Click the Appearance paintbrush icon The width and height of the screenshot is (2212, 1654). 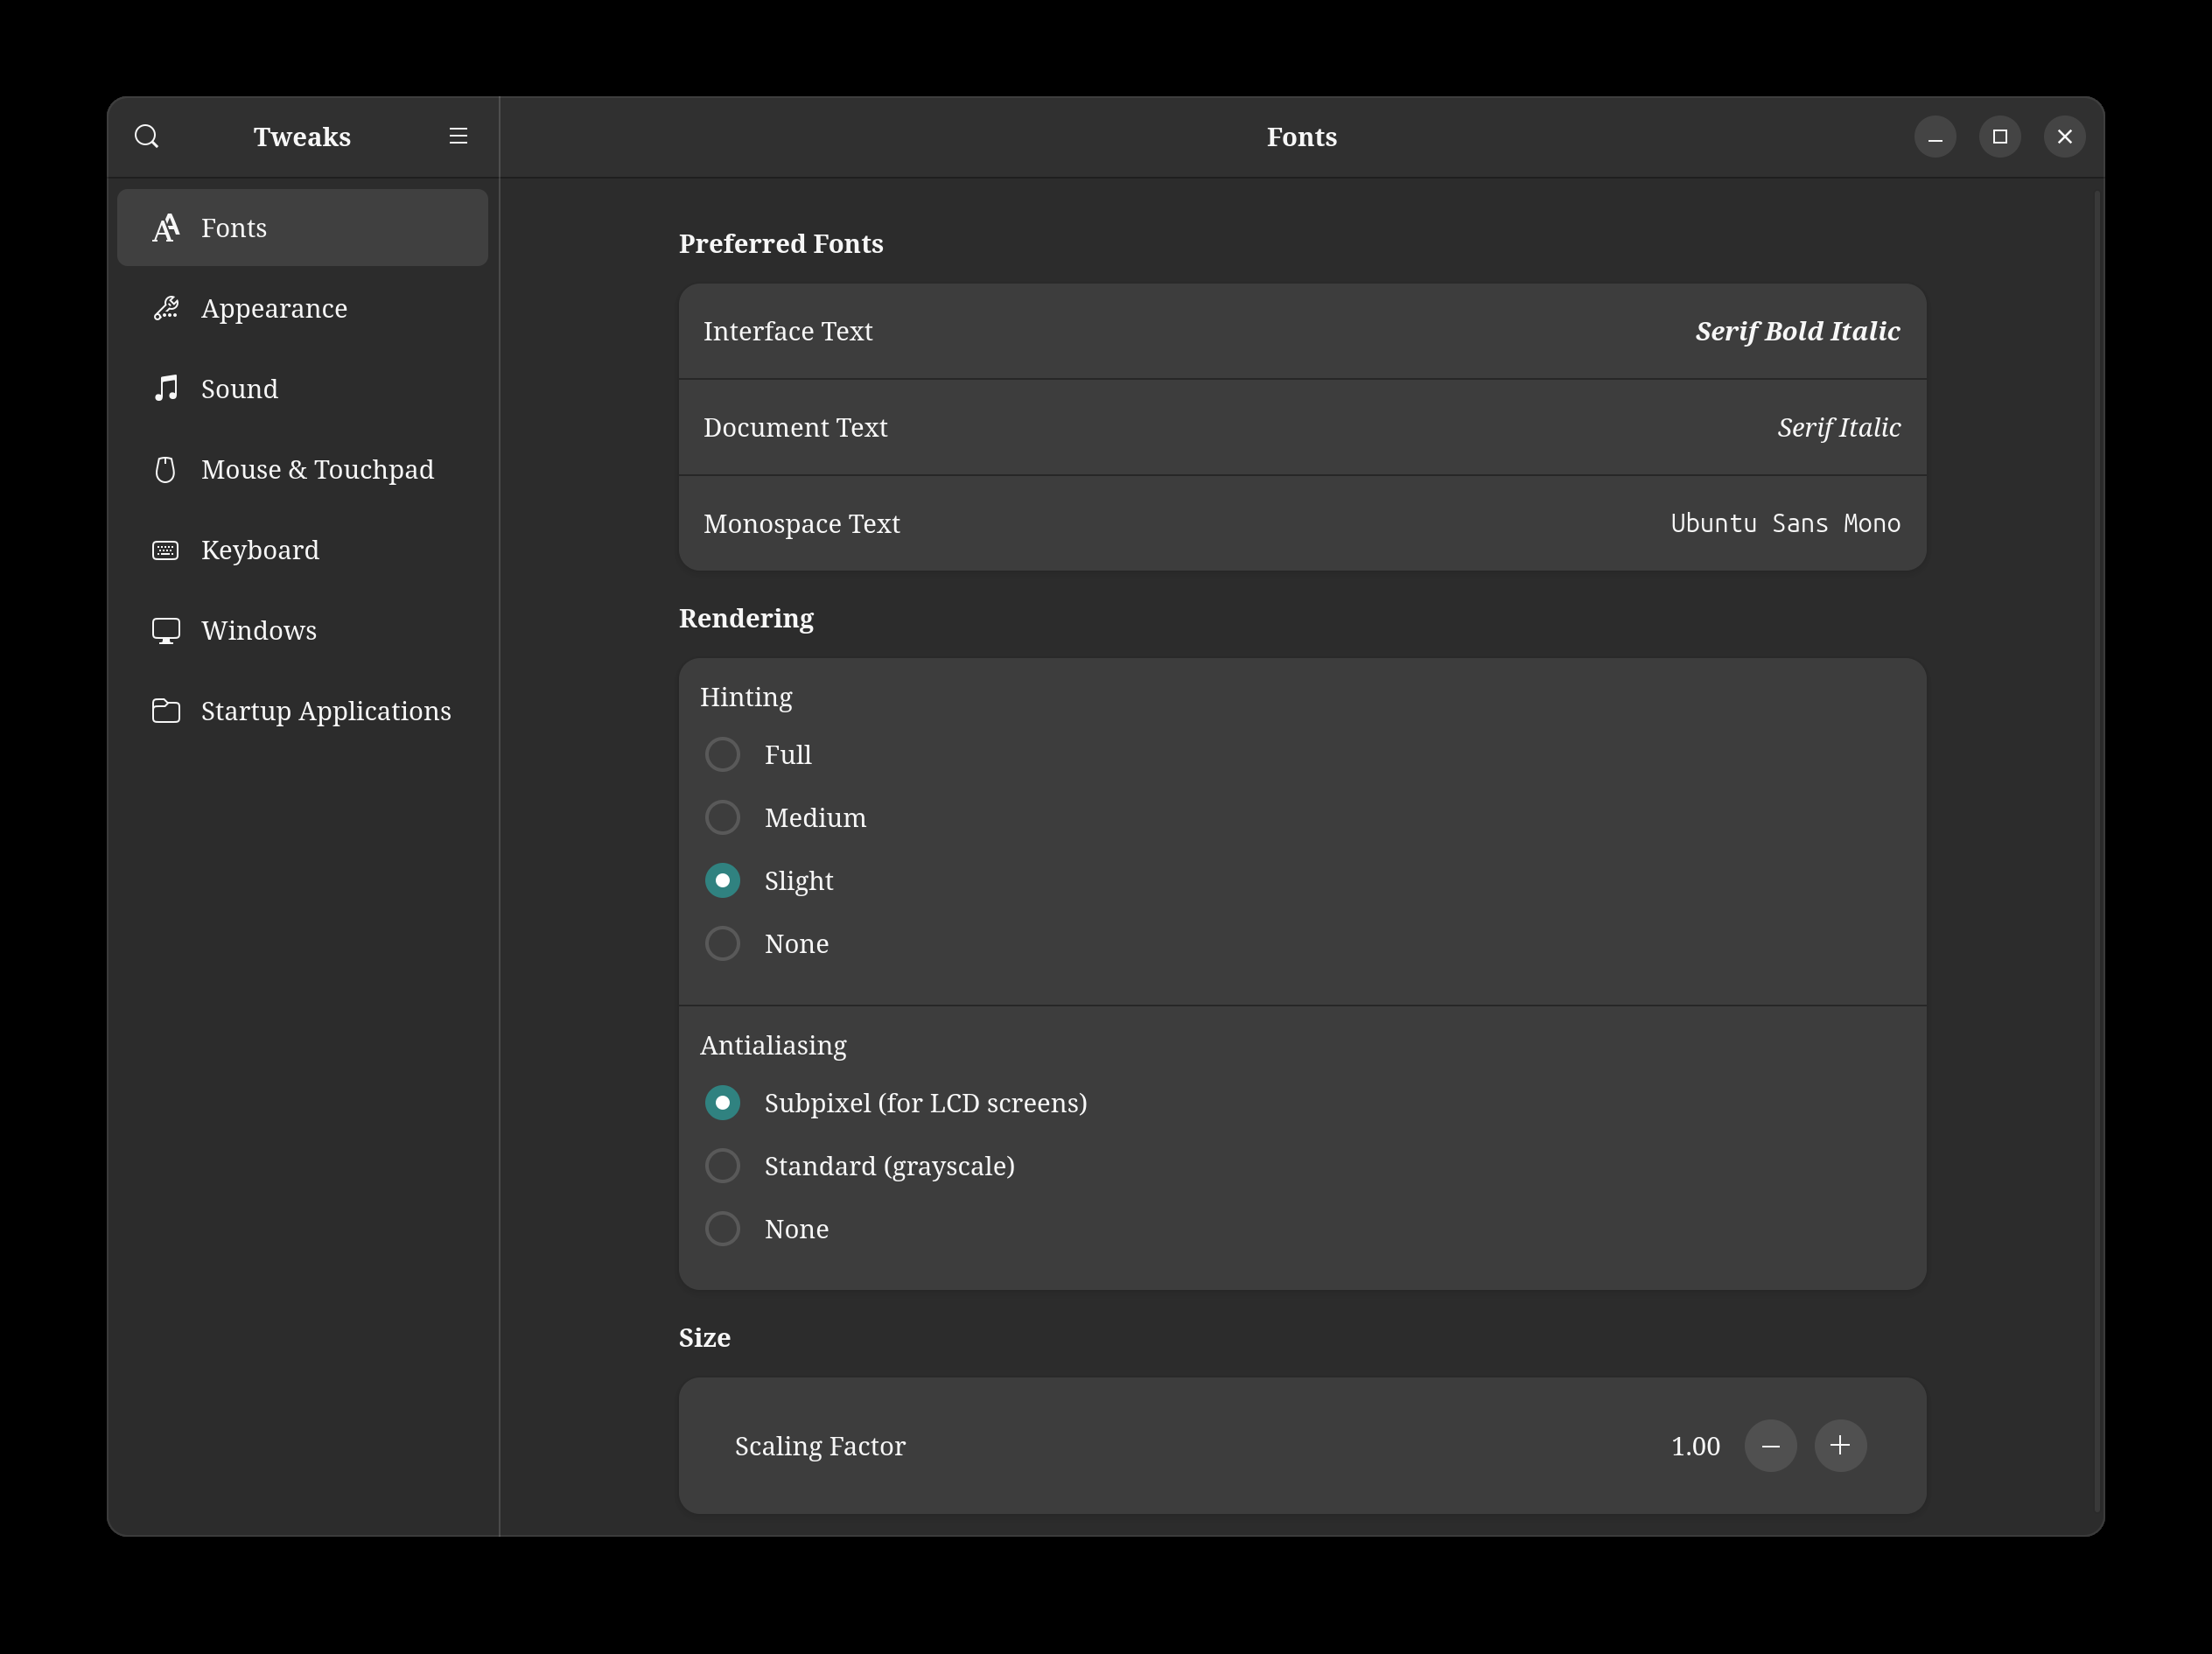click(166, 308)
